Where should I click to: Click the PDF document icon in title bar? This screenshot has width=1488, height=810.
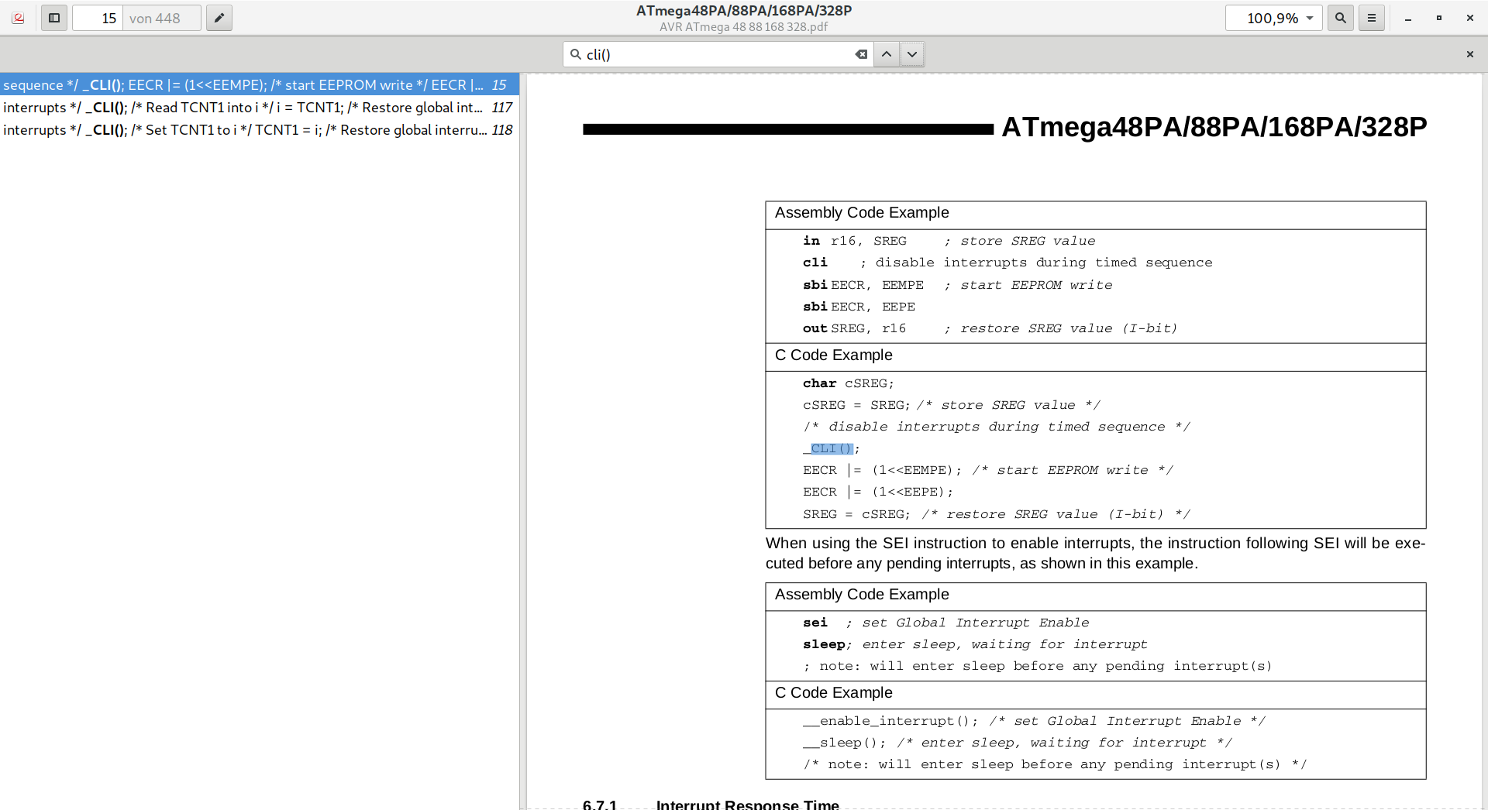[x=19, y=18]
